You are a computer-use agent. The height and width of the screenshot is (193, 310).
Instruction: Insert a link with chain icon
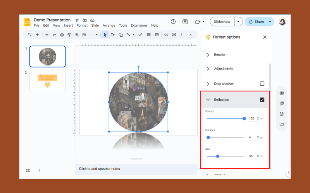pyautogui.click(x=166, y=35)
